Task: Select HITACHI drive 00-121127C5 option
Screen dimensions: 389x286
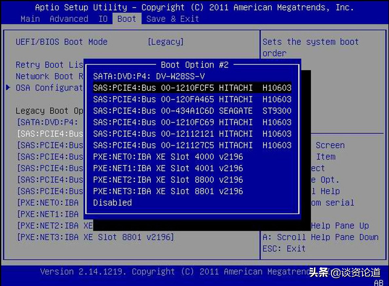Action: pos(192,145)
